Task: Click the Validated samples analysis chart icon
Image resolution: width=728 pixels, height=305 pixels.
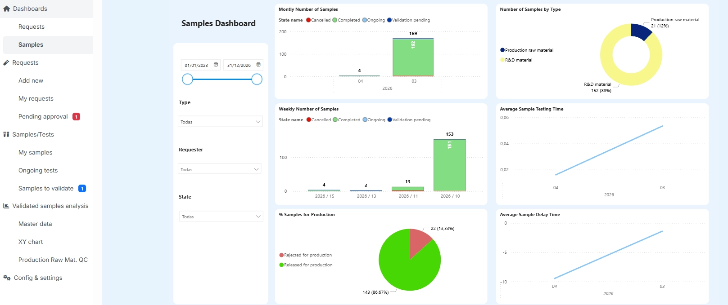Action: tap(6, 206)
